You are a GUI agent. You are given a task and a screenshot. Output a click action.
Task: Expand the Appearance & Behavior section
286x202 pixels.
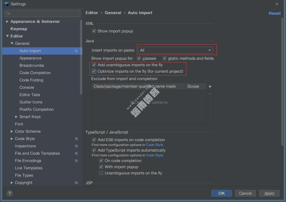click(x=7, y=22)
